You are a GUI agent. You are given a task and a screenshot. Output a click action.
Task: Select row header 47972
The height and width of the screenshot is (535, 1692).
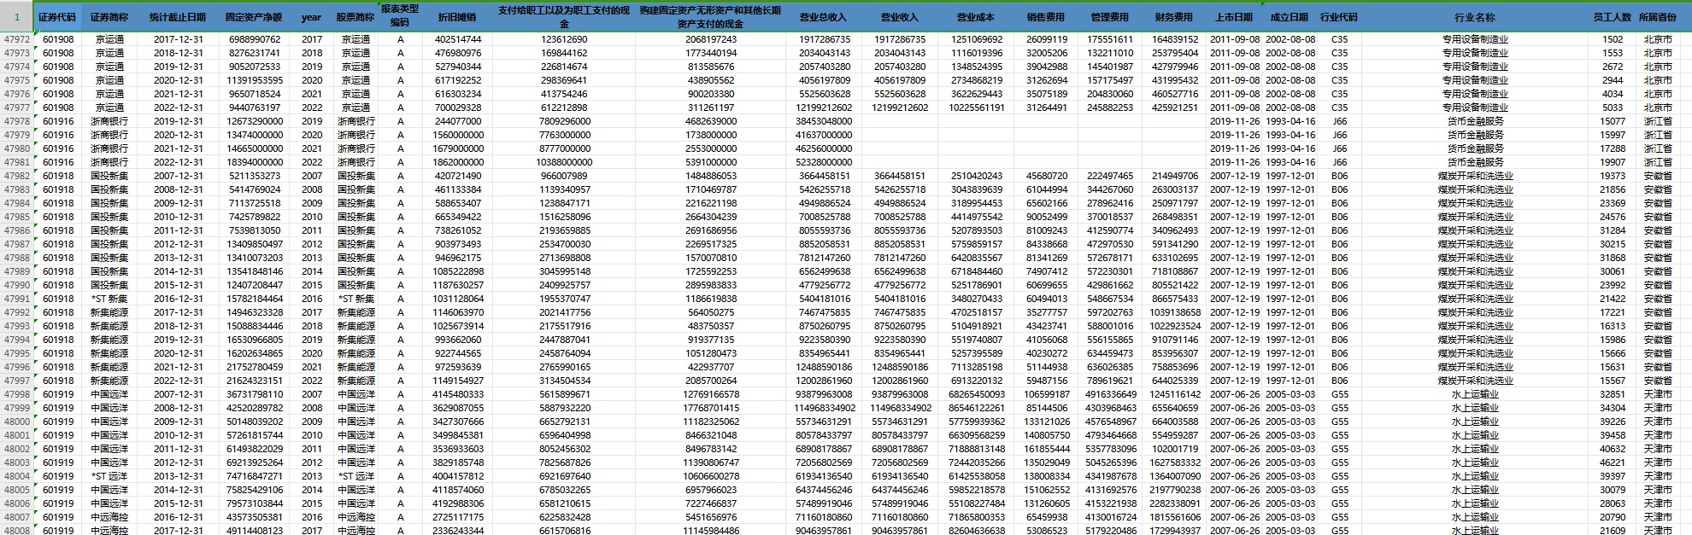16,39
